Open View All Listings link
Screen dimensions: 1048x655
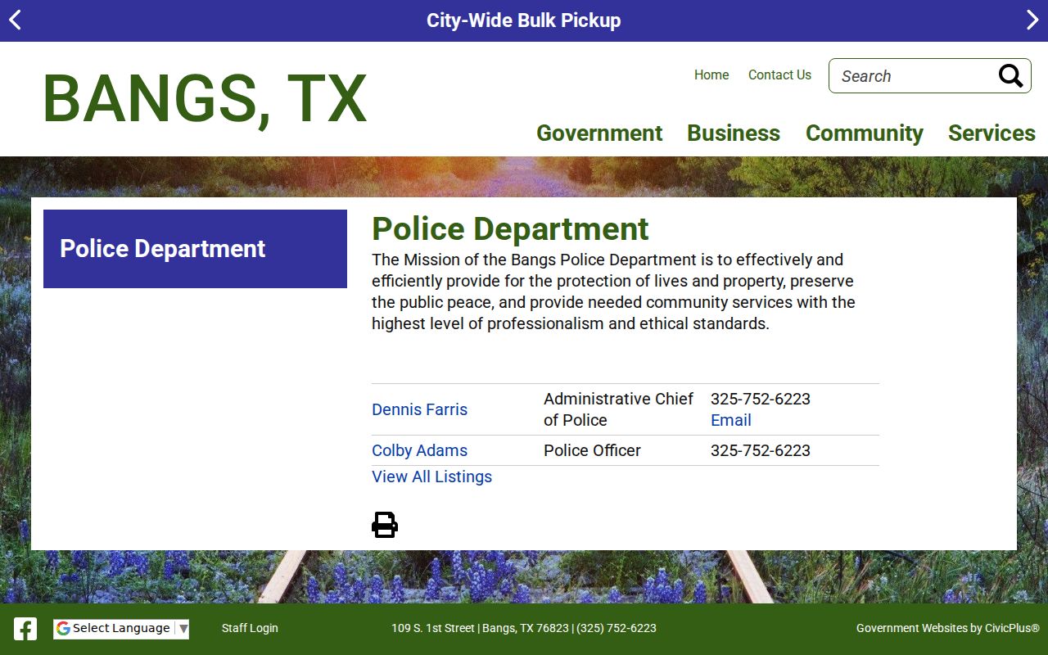(431, 477)
